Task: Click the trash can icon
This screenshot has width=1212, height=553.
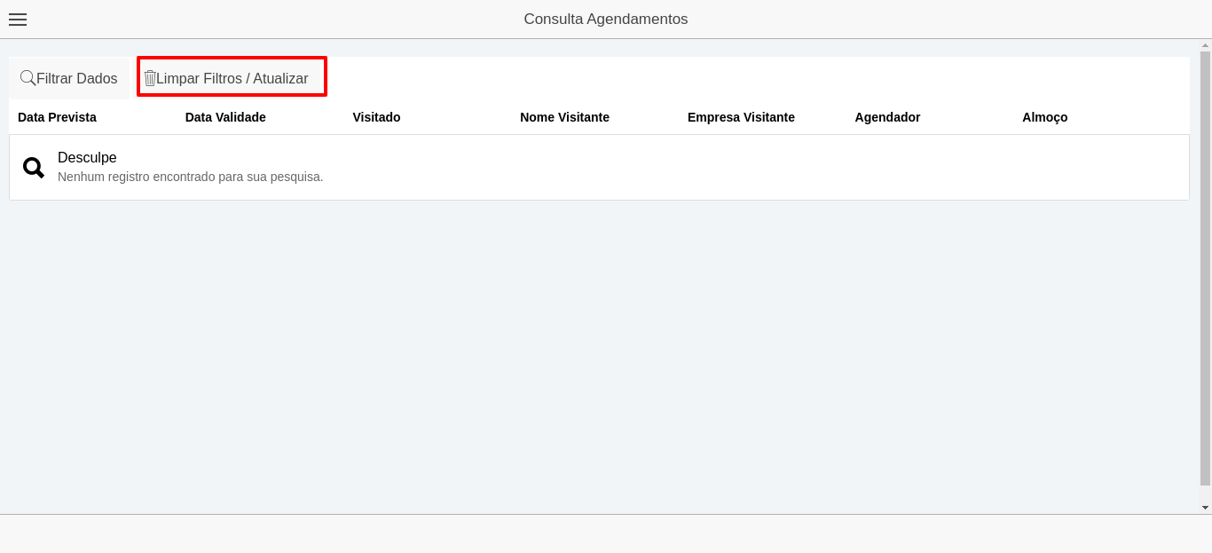Action: point(150,78)
